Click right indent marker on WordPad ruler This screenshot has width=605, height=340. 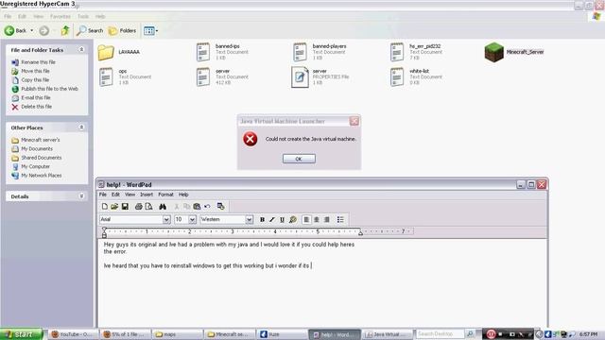click(360, 233)
